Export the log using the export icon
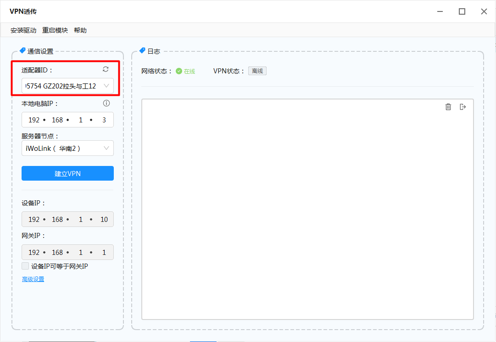 [x=463, y=107]
